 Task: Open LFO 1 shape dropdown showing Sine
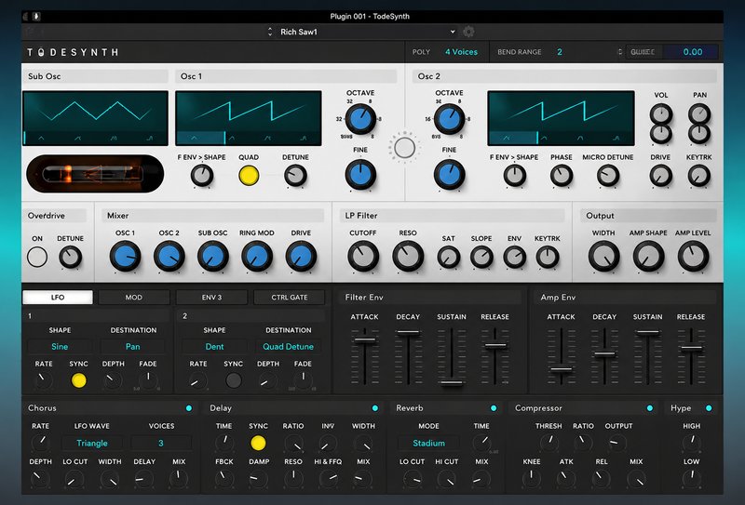60,347
